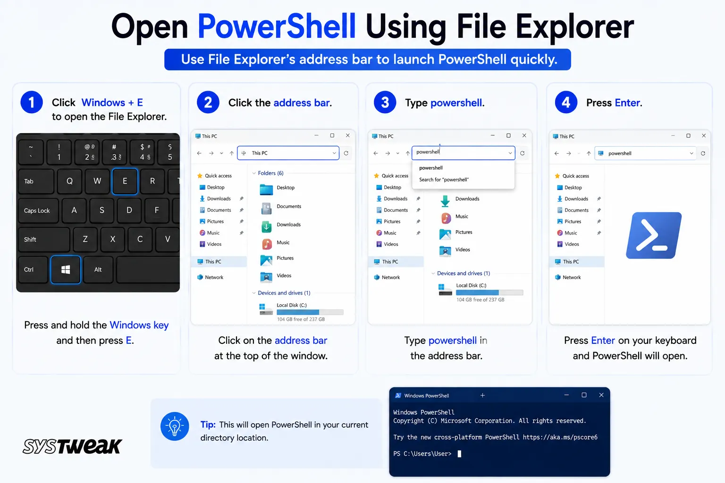Click the disk usage bar in step 2 window
Viewport: 725px width, 483px height.
(x=310, y=312)
